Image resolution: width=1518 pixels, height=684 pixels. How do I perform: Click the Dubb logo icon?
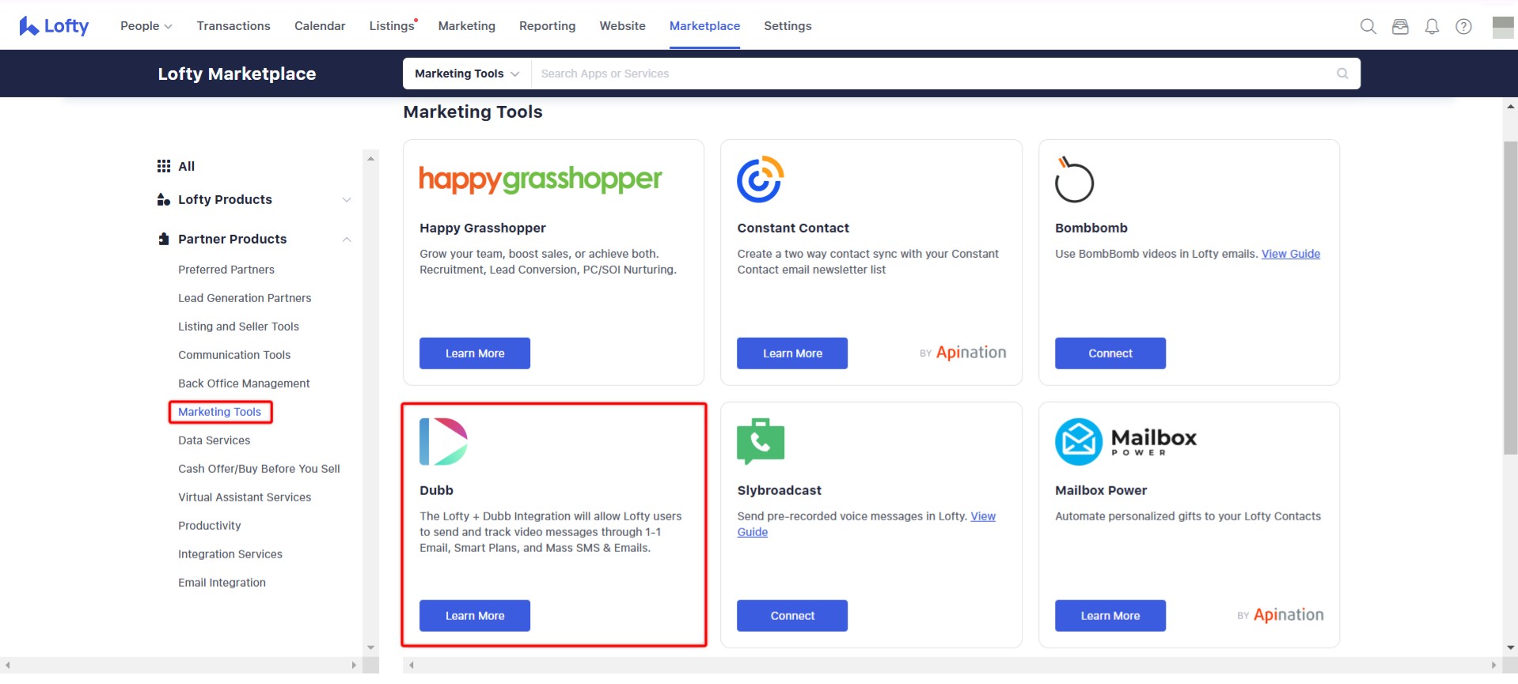443,441
